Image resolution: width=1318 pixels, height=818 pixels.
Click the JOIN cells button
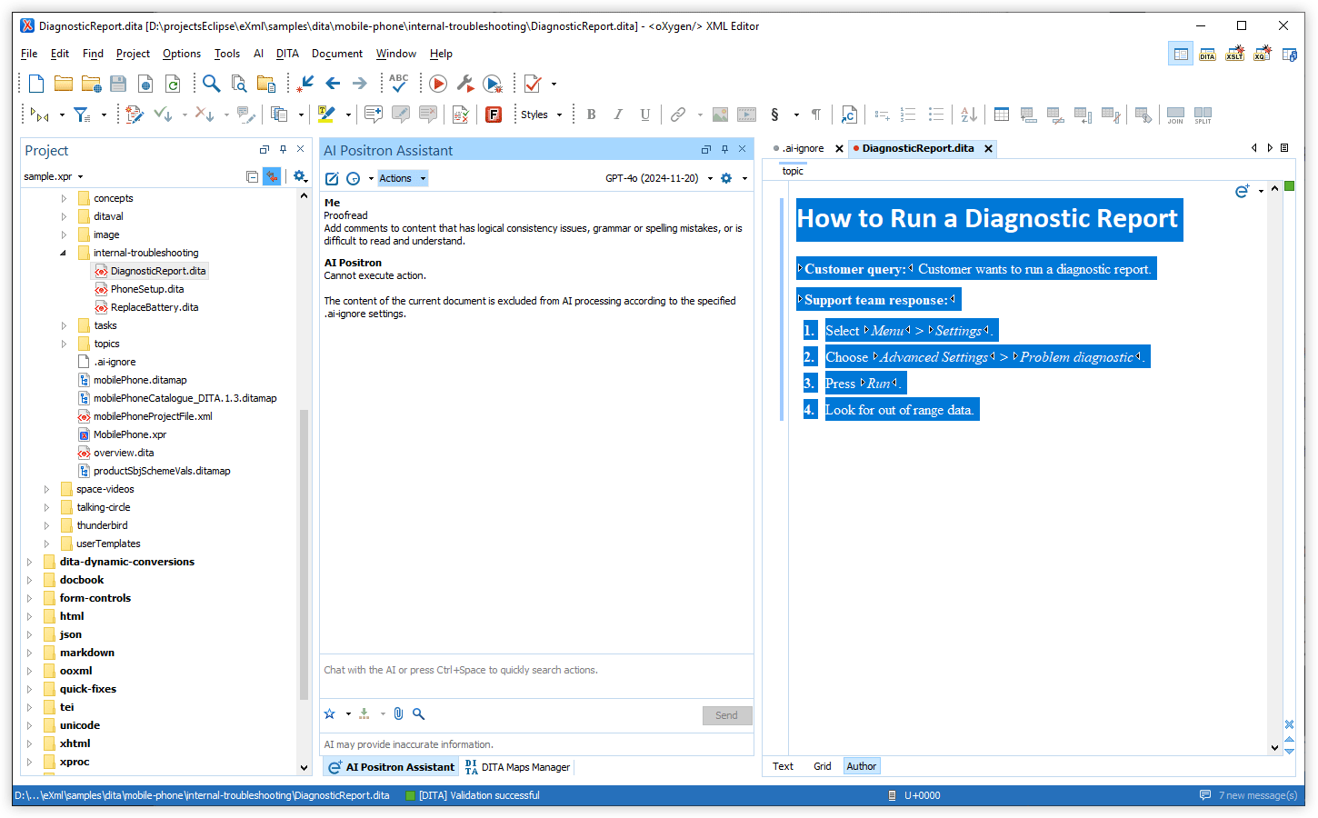1175,115
